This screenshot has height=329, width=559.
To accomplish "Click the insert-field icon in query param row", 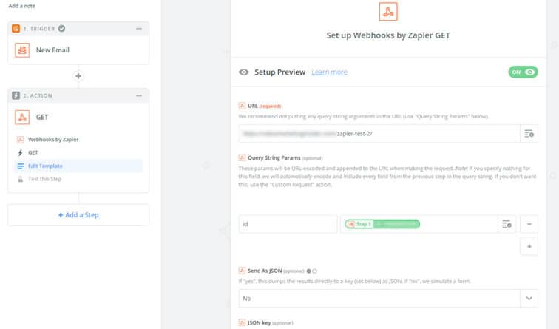I will tap(507, 224).
